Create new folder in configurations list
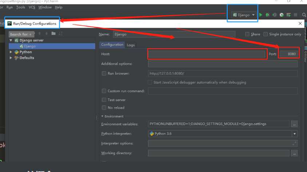The width and height of the screenshot is (307, 172). pos(53,33)
